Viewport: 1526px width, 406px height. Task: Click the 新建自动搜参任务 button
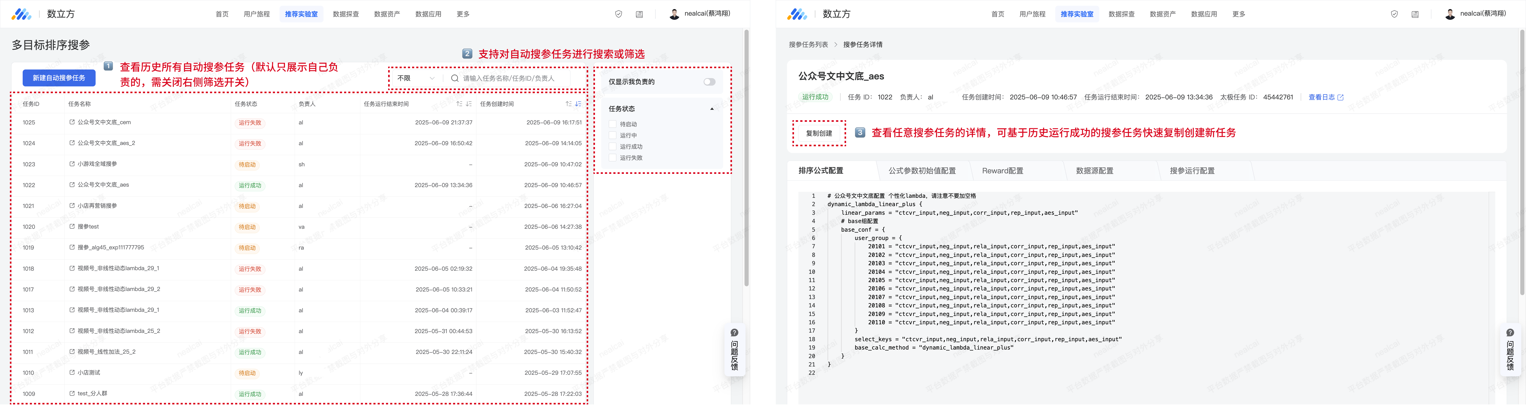59,78
